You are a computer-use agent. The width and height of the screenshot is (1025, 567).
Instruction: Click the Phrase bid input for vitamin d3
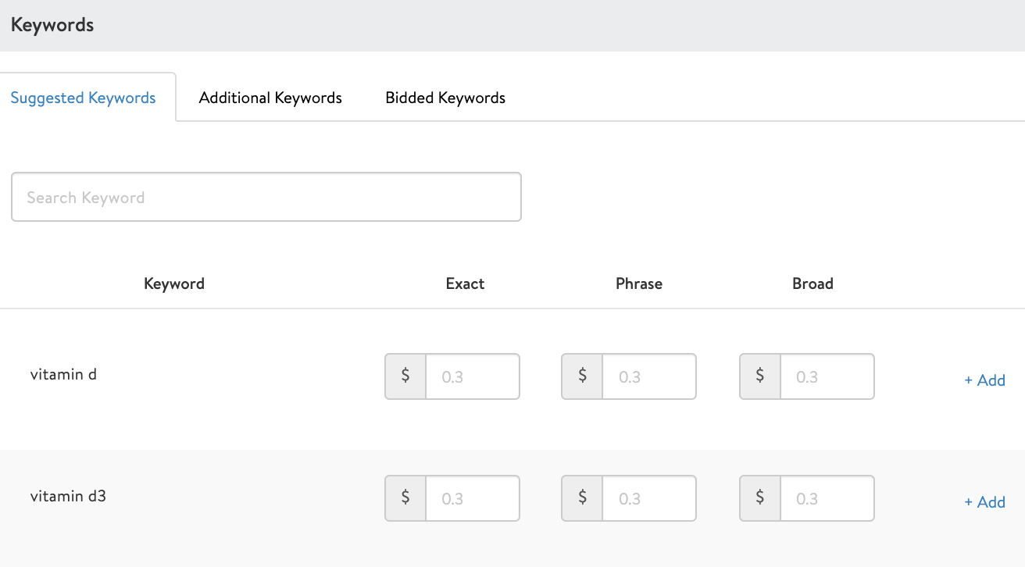point(648,498)
